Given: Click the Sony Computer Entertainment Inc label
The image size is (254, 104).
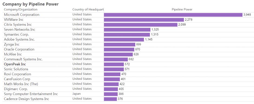Looking at the screenshot, I should click(x=31, y=94).
